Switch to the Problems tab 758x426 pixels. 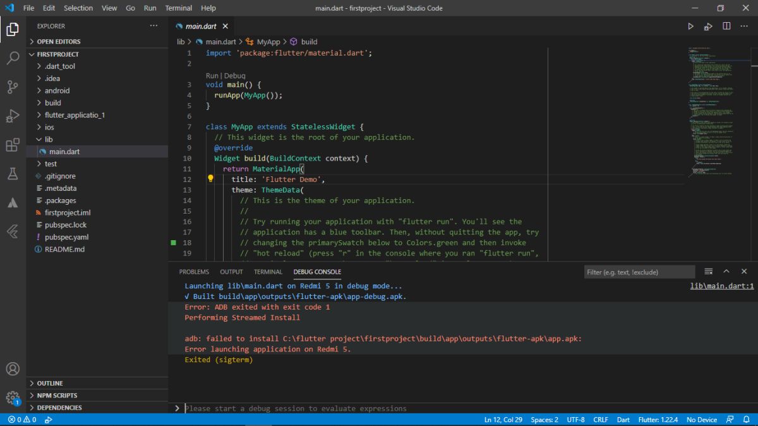point(194,272)
